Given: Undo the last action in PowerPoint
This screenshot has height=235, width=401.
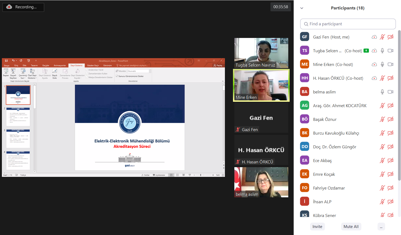Looking at the screenshot, I should (x=13, y=61).
